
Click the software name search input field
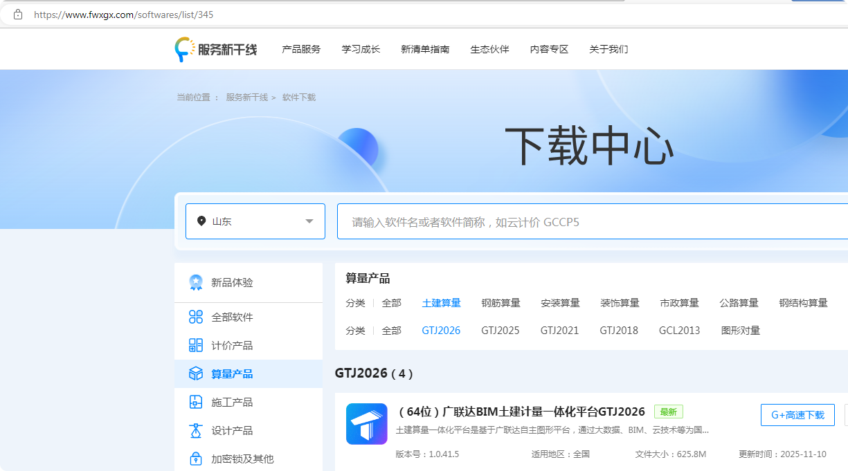tap(519, 221)
